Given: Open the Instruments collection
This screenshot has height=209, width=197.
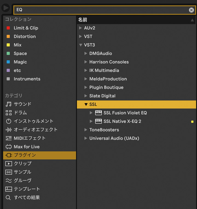Looking at the screenshot, I should pyautogui.click(x=27, y=79).
